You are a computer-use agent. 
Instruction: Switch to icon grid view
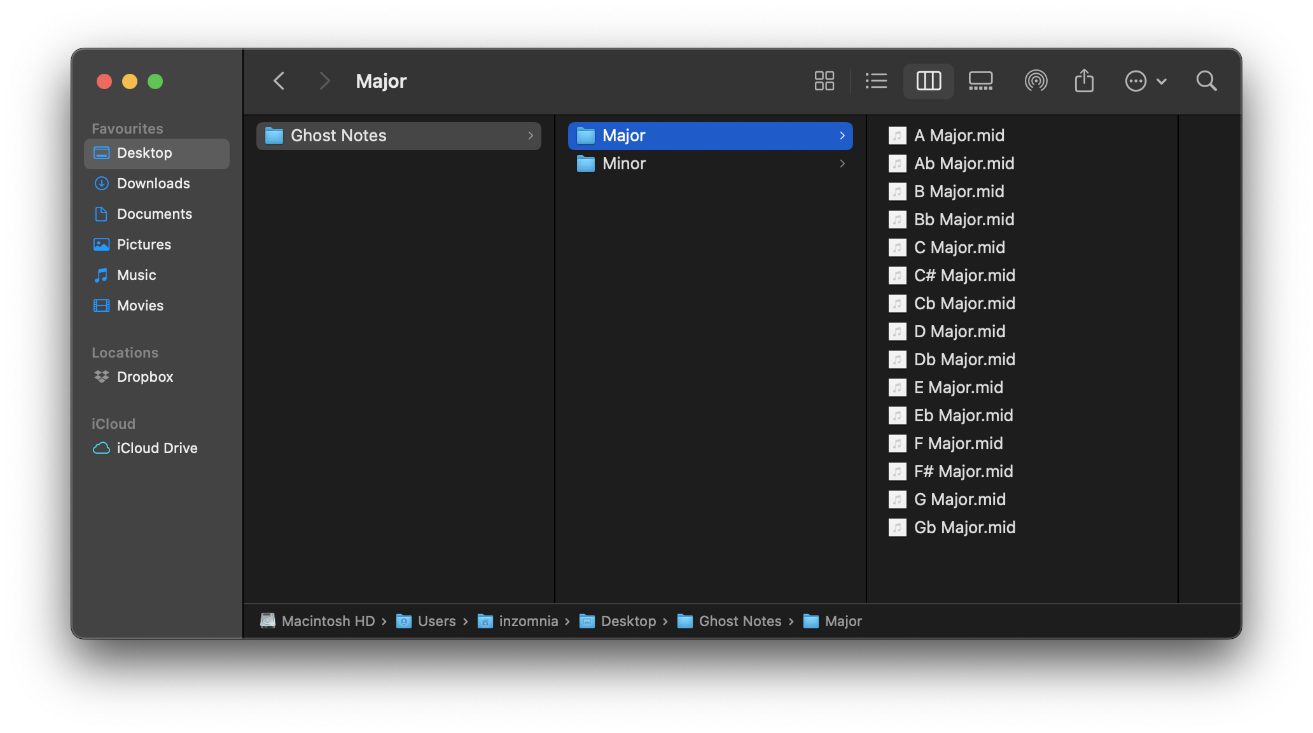[824, 81]
